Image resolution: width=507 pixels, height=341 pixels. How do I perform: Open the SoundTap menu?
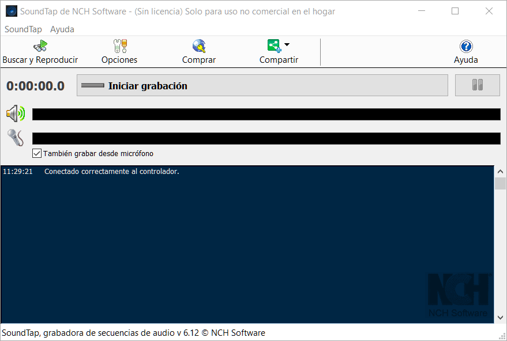23,29
